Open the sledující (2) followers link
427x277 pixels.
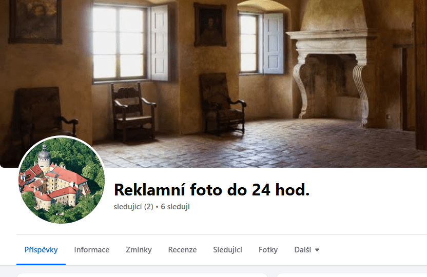pos(133,207)
